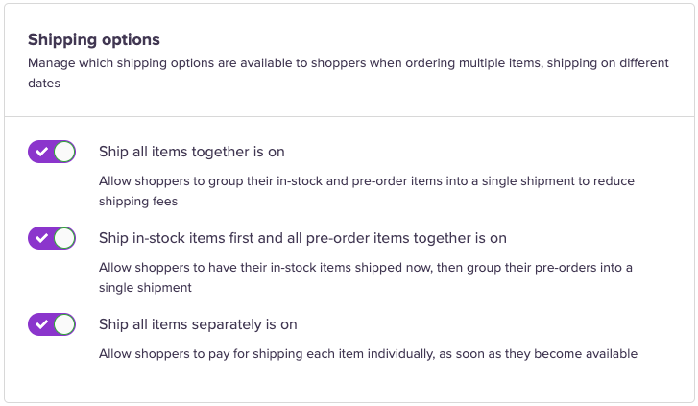Click white knob of Ship all items together switch
698x406 pixels.
(x=64, y=152)
